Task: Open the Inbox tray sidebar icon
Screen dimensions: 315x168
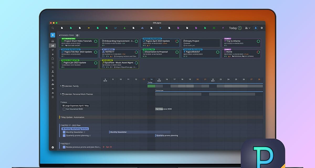Action: click(x=53, y=41)
